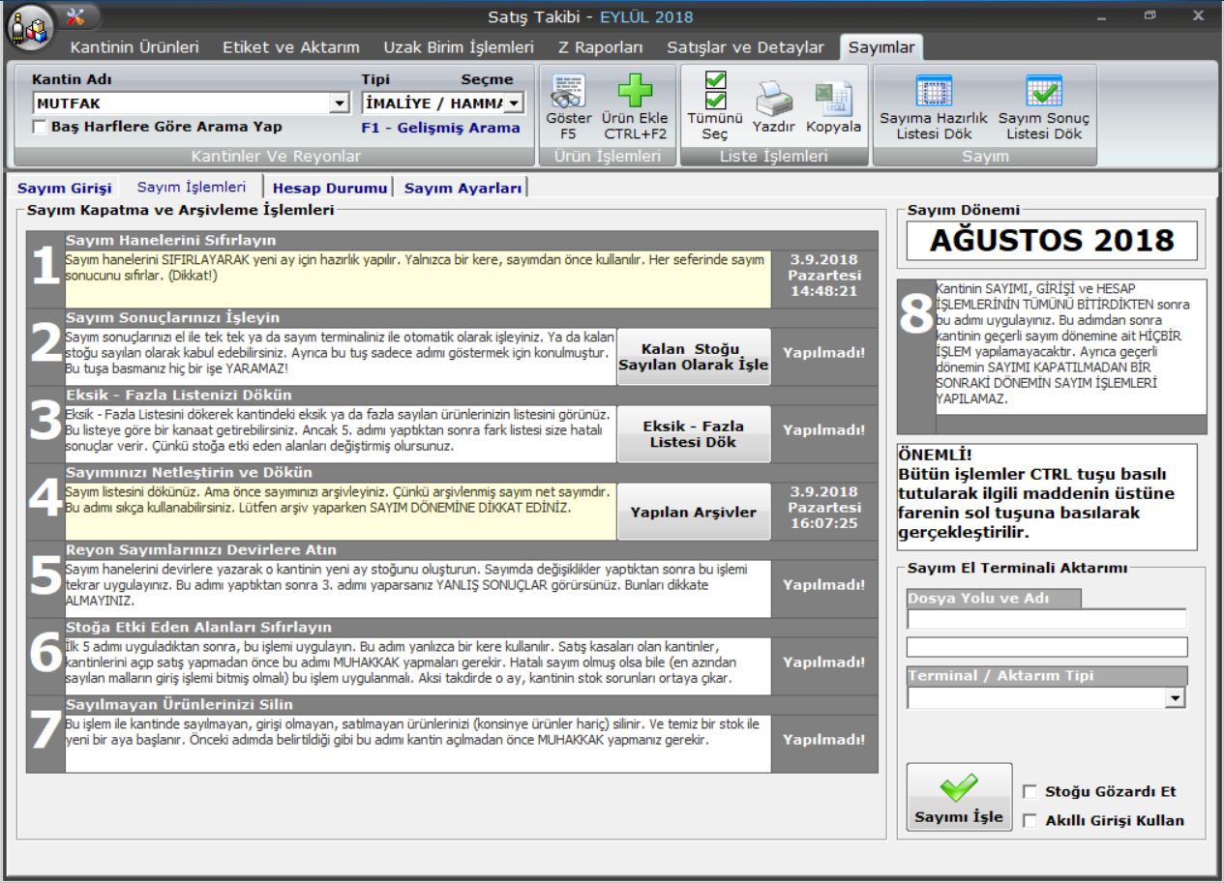This screenshot has width=1224, height=883.
Task: Click F1 - Gelişmiş Arama link
Action: [440, 128]
